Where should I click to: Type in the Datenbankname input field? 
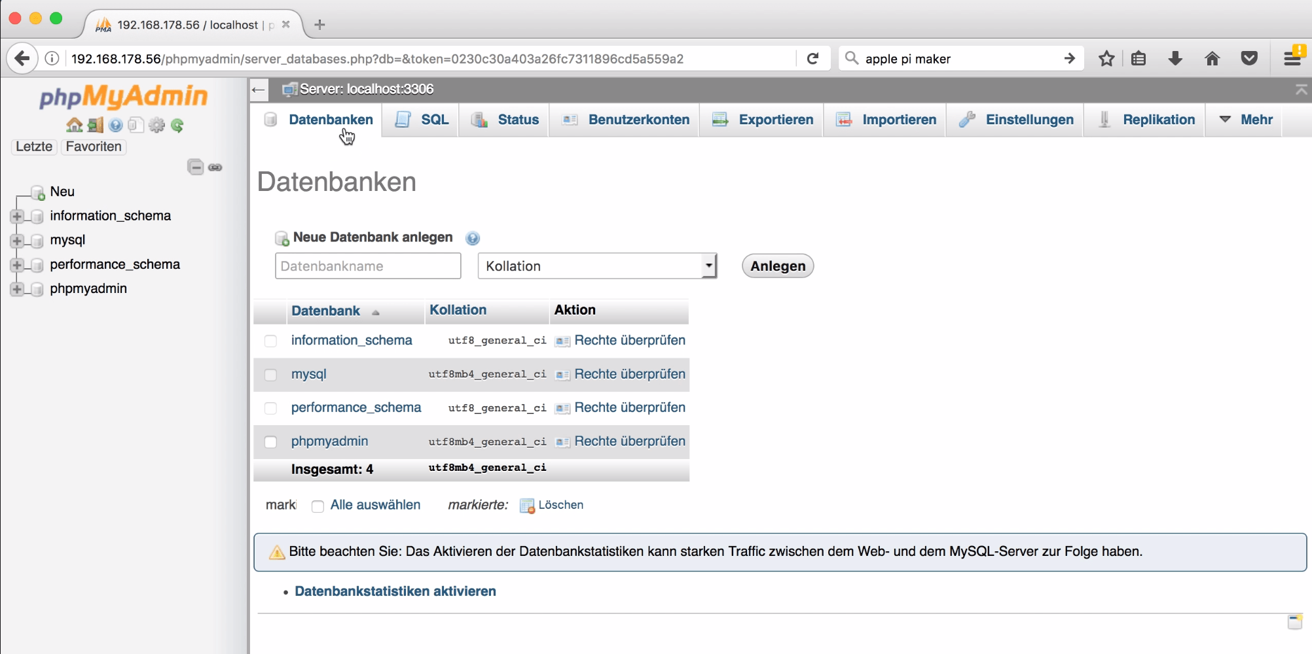pyautogui.click(x=367, y=266)
